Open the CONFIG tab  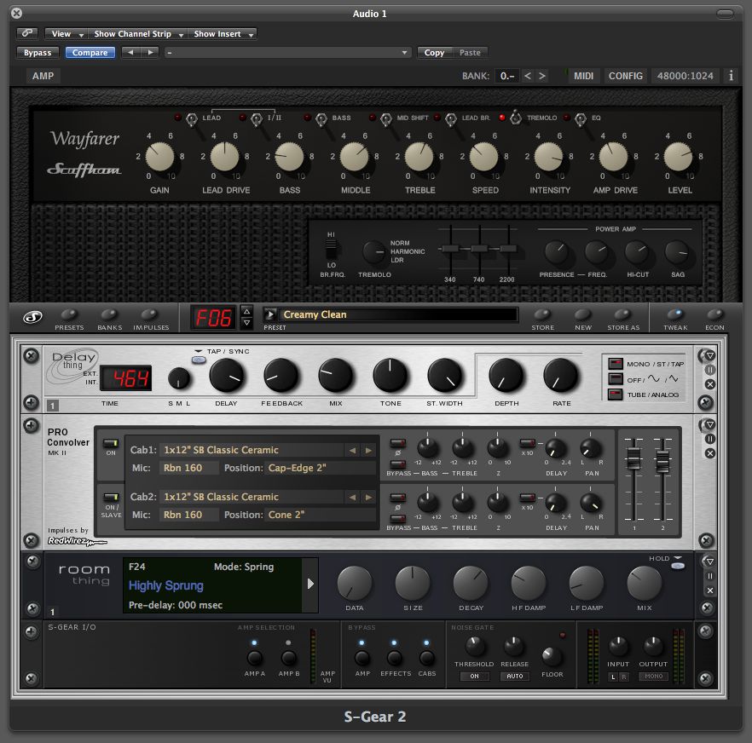coord(626,76)
